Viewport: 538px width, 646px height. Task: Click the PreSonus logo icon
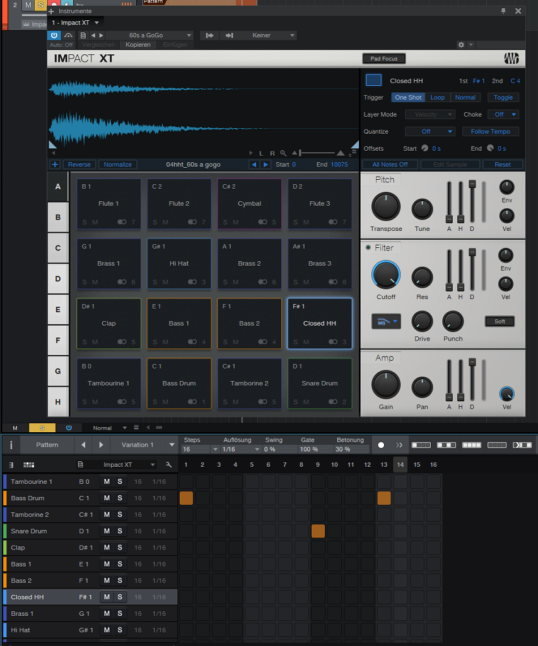[512, 59]
